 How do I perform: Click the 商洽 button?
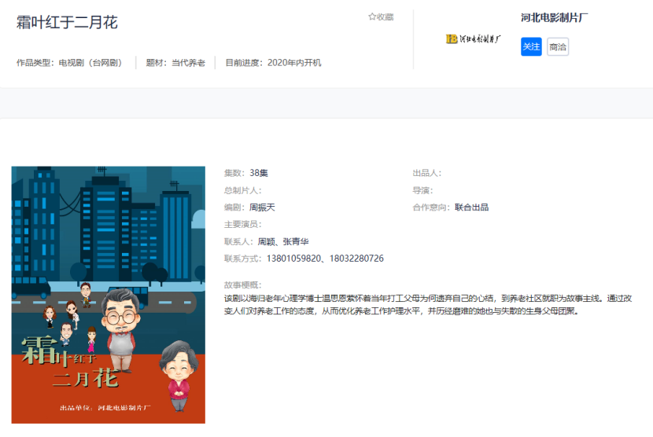click(x=558, y=46)
